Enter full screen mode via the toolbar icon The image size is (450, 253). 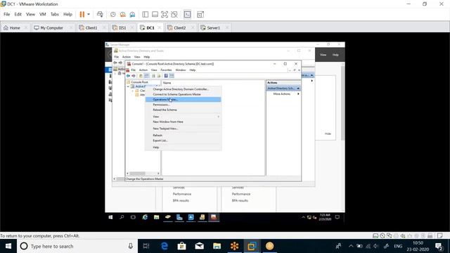click(x=165, y=14)
